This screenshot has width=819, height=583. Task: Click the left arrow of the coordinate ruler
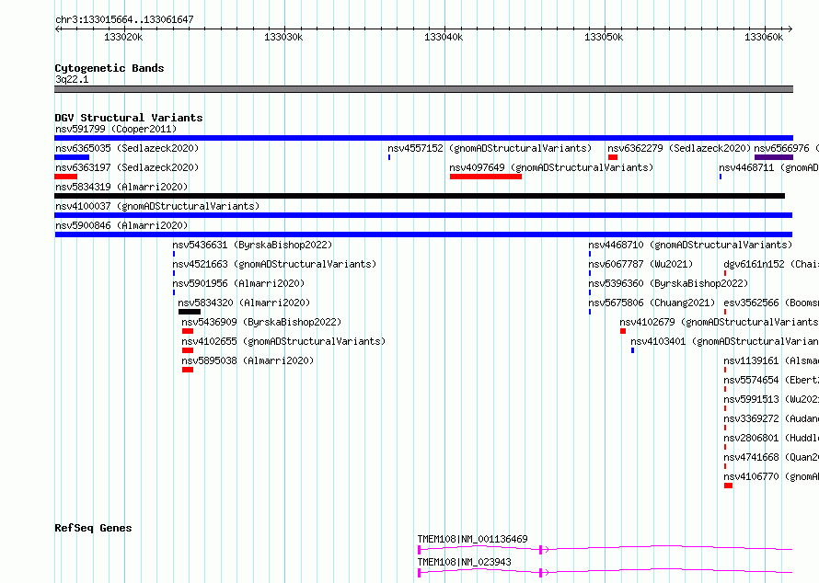point(57,29)
